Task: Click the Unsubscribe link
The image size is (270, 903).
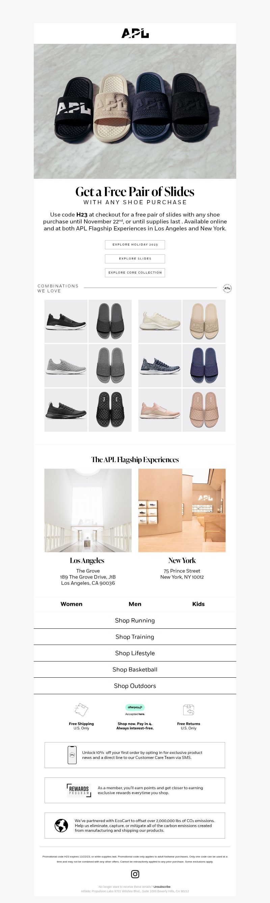Action: point(162,886)
